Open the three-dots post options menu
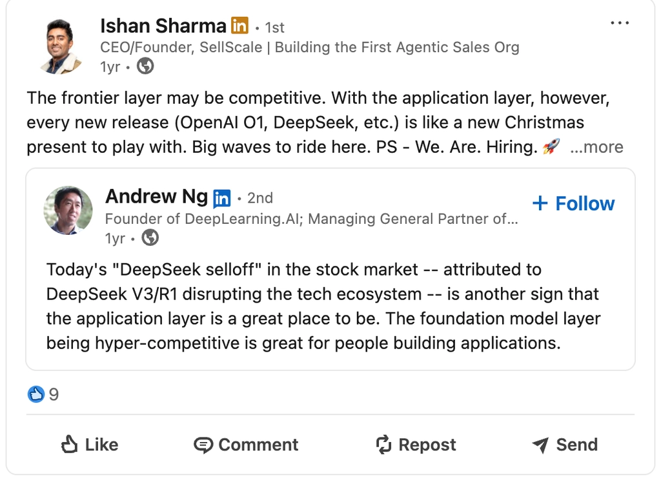The image size is (661, 482). pyautogui.click(x=619, y=23)
